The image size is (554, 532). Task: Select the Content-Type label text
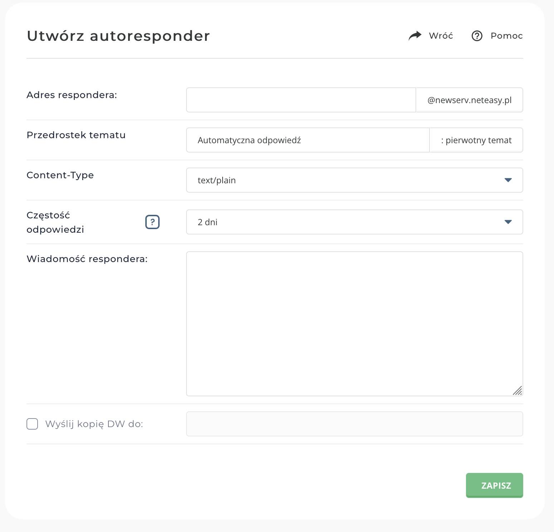coord(60,175)
